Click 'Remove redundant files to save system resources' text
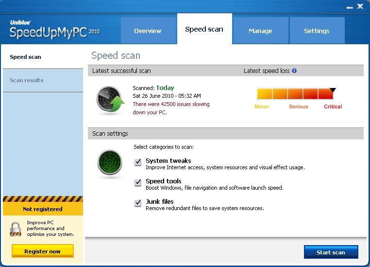 click(x=205, y=208)
